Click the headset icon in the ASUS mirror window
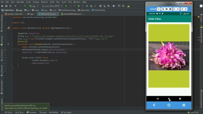The height and width of the screenshot is (114, 203). coord(159,9)
